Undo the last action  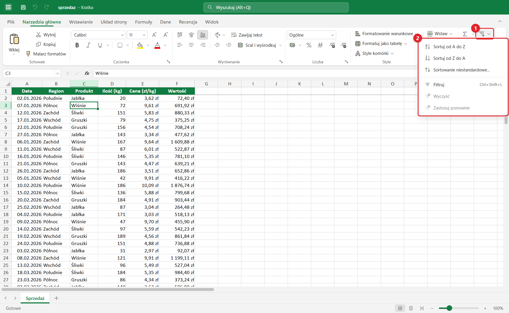tap(35, 7)
